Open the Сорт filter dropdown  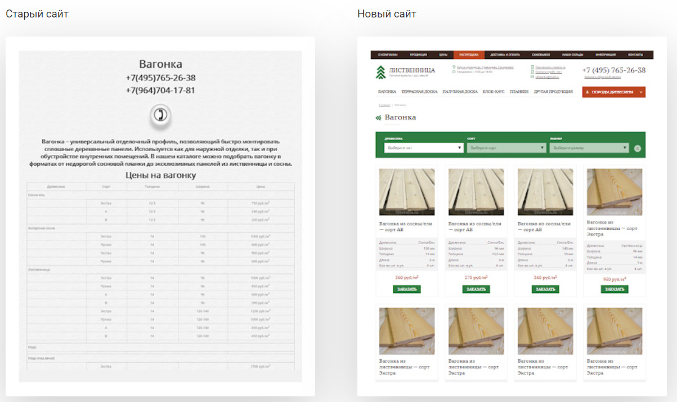(506, 148)
